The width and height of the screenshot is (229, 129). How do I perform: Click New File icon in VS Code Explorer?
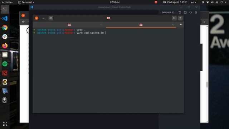[x=180, y=13]
